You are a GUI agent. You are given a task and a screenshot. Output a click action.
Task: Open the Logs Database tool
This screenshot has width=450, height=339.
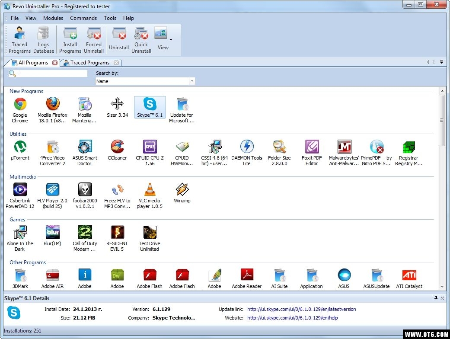[x=44, y=40]
